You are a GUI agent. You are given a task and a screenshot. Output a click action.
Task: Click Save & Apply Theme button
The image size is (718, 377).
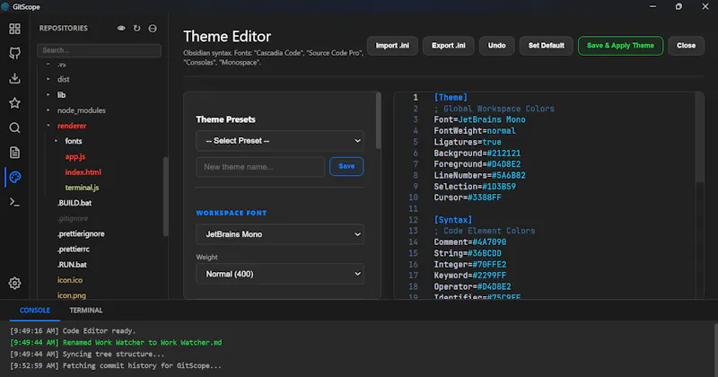tap(620, 46)
